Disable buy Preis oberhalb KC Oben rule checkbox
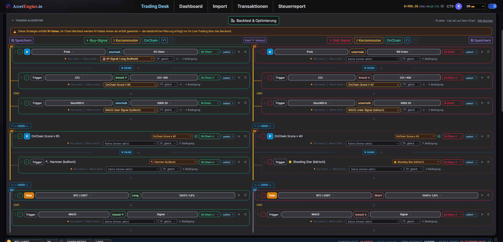The image size is (503, 242). 20,52
